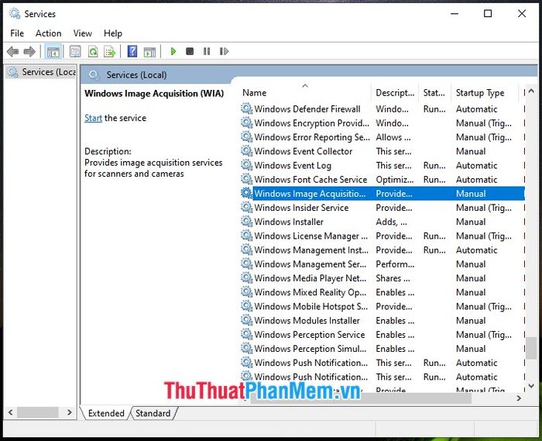Select Windows Event Collector service

(382, 151)
